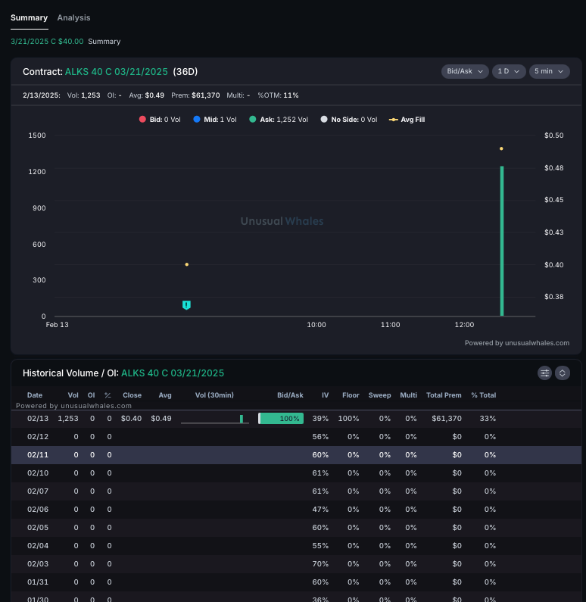Screen dimensions: 586x602
Task: Select the 02/13 table row date
Action: pyautogui.click(x=38, y=419)
